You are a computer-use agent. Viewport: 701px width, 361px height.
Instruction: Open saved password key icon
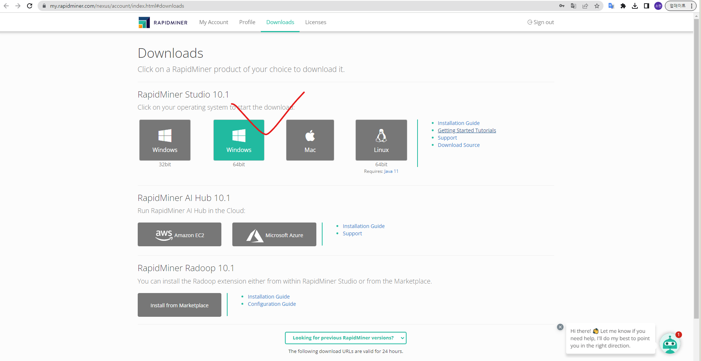tap(562, 6)
